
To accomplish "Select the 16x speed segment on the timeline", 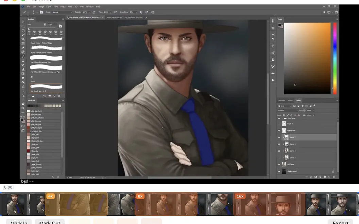I will (x=269, y=204).
